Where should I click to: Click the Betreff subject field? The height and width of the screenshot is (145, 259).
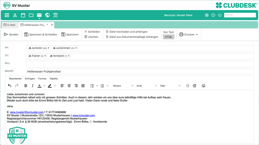click(x=140, y=72)
